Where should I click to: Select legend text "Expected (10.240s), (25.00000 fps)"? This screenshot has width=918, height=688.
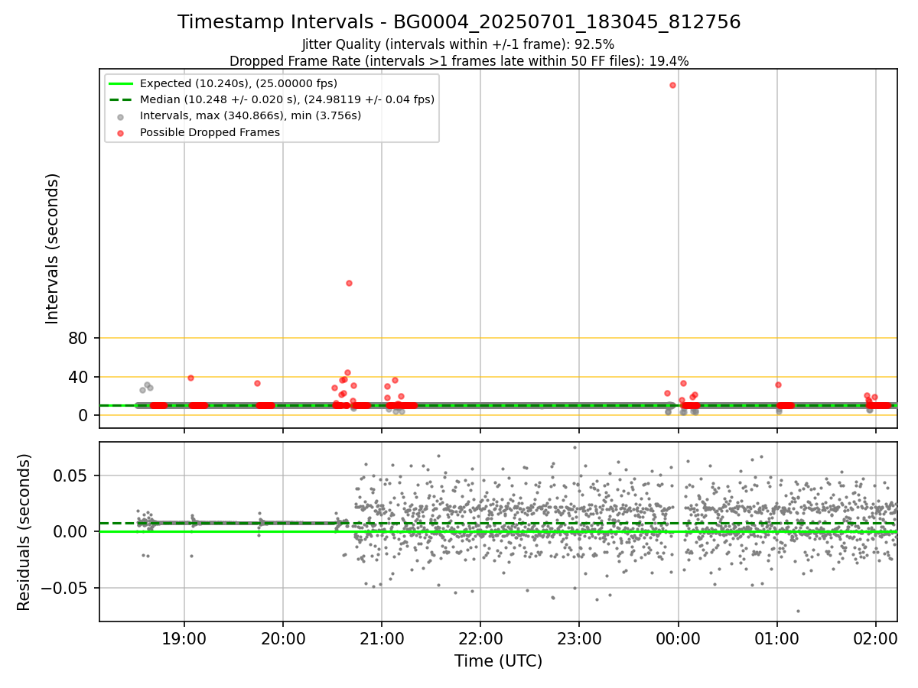pyautogui.click(x=239, y=83)
